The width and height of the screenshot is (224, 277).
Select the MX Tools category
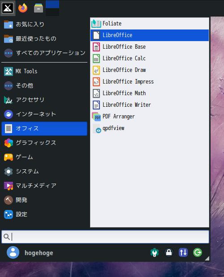tap(44, 71)
